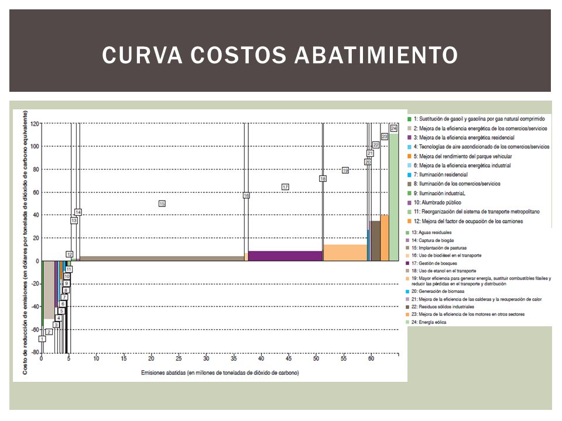This screenshot has width=562, height=421.
Task: Click the boxed number 18 label in chart
Action: pos(323,178)
